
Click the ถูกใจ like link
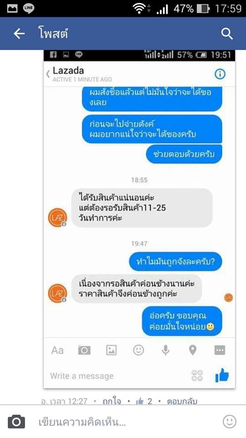point(112,401)
